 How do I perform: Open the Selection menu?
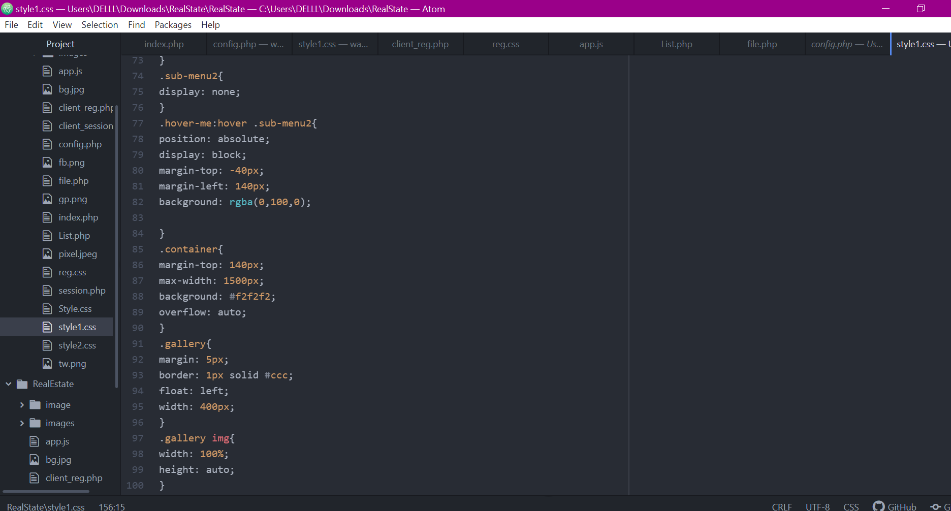click(x=100, y=25)
